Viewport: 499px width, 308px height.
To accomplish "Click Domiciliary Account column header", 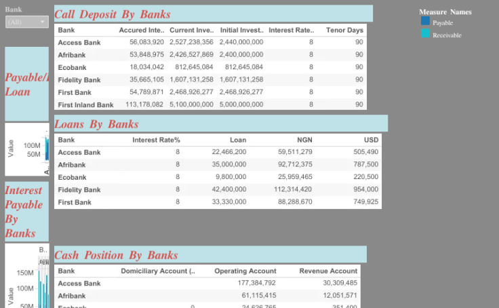I will coord(158,271).
